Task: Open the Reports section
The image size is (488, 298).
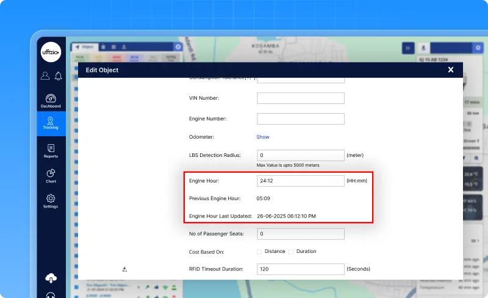Action: point(51,151)
